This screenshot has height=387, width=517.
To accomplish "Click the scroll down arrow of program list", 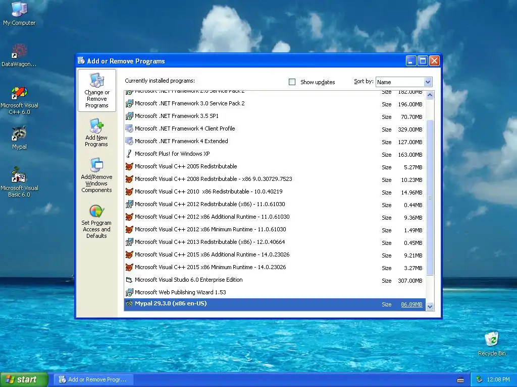I will [x=430, y=307].
